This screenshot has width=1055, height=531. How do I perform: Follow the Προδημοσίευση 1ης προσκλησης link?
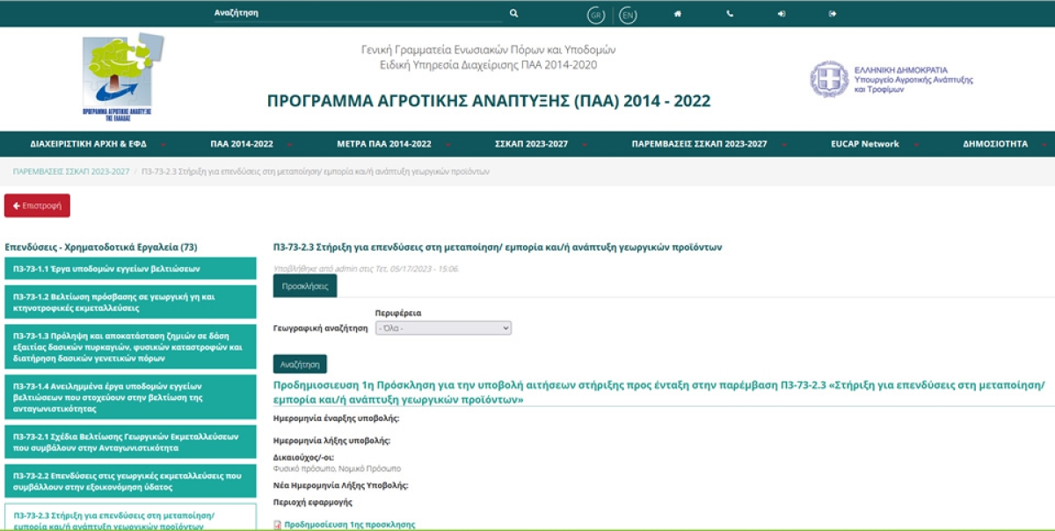pos(347,522)
